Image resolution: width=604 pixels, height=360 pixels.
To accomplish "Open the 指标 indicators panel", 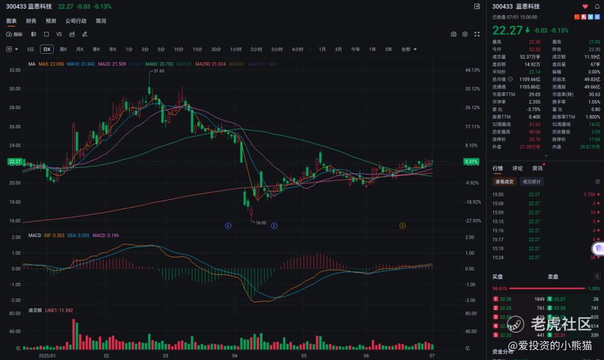I will pos(14,34).
